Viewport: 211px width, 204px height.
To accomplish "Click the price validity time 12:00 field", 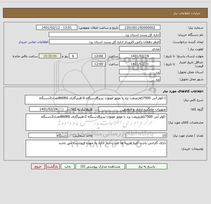I will point(98,64).
